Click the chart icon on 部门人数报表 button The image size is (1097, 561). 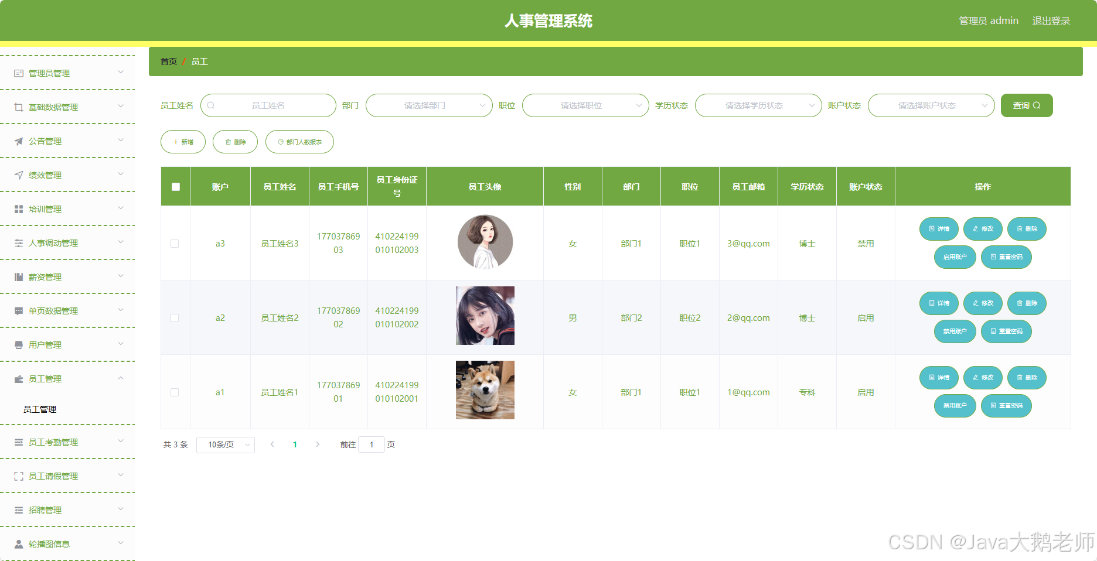coord(281,142)
